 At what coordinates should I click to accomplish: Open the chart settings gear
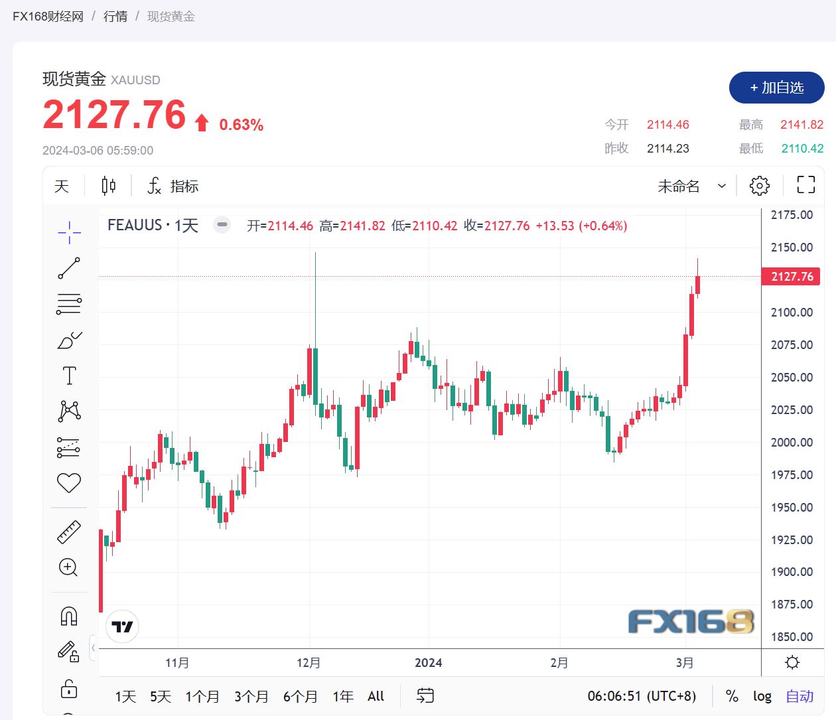[x=759, y=185]
